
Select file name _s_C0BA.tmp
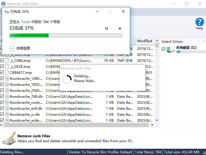(20, 61)
